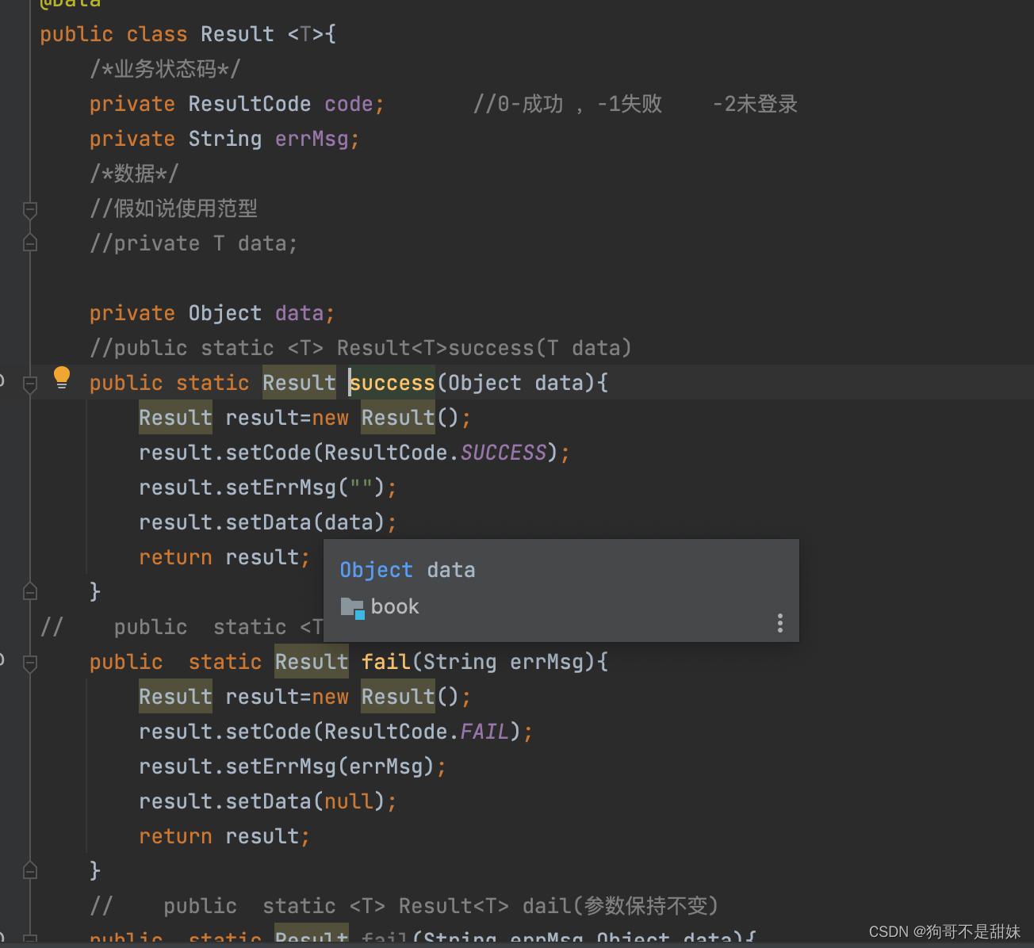Click the yellow lightbulb intention icon
Screen dimensions: 1034x948
[x=62, y=377]
